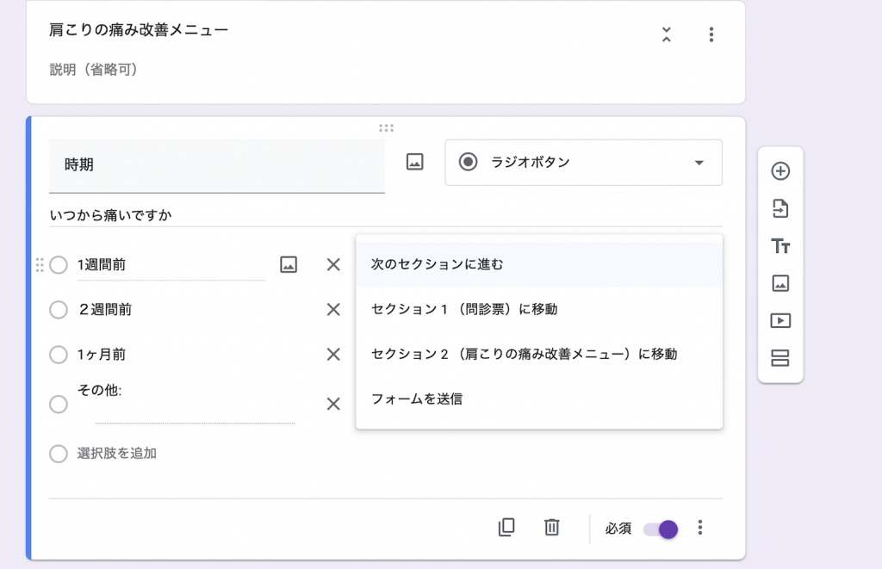Collapse the 肩こりの痛み改善メニュー section
Viewport: 882px width, 569px height.
(x=666, y=34)
